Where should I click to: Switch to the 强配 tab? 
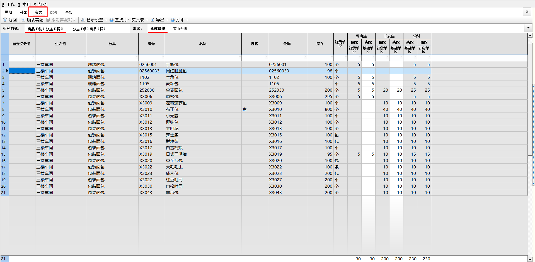tap(23, 12)
